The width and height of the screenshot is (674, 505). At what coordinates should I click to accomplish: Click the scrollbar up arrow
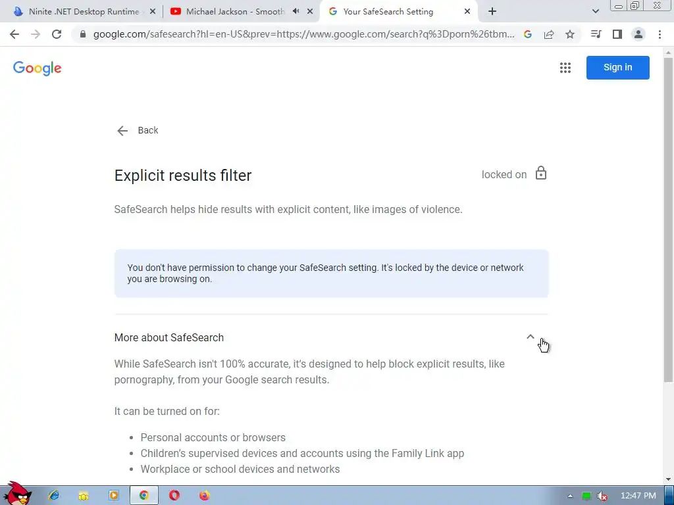tap(668, 53)
